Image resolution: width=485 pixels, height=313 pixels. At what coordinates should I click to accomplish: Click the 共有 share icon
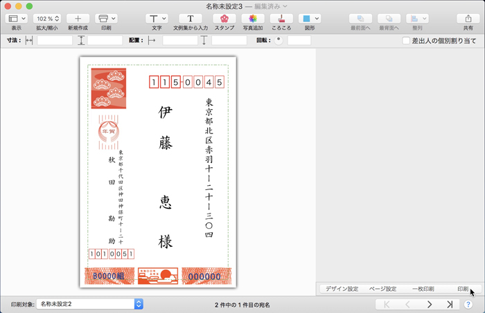(x=468, y=19)
